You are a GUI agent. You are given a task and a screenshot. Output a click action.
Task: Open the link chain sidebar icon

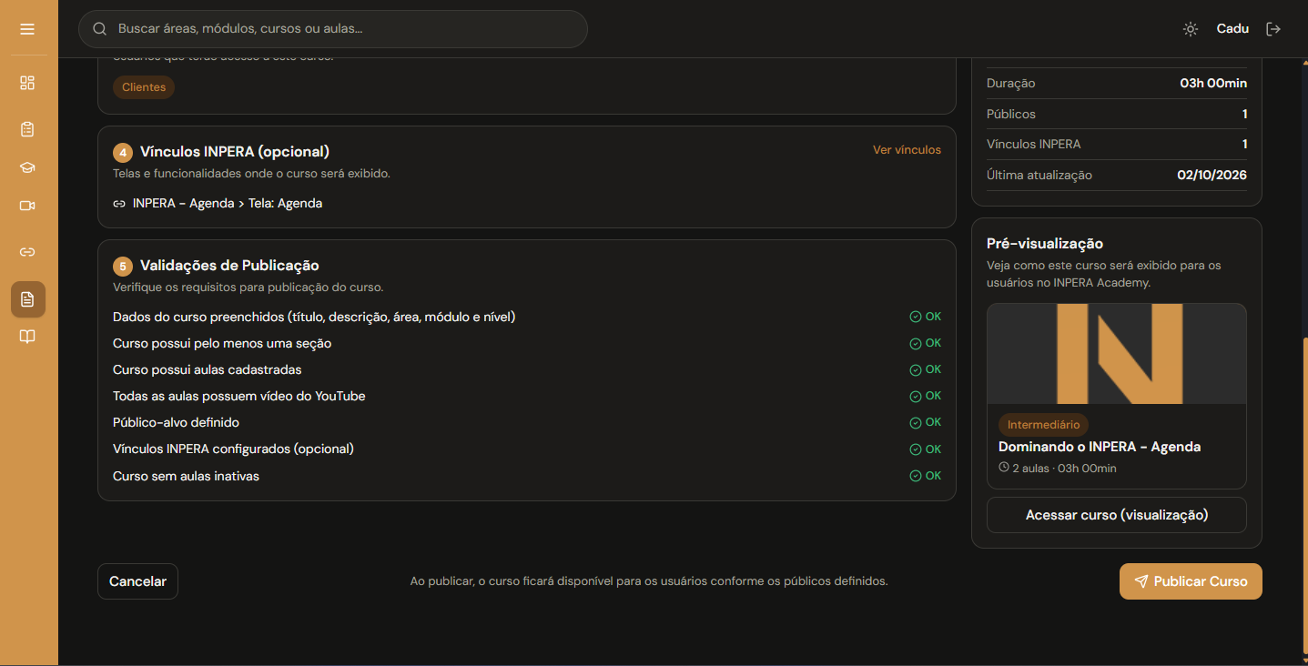tap(27, 252)
